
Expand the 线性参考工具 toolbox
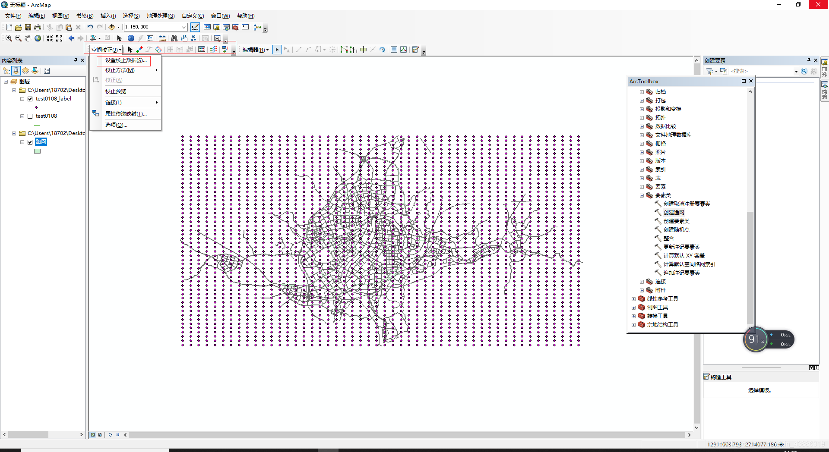pyautogui.click(x=633, y=299)
